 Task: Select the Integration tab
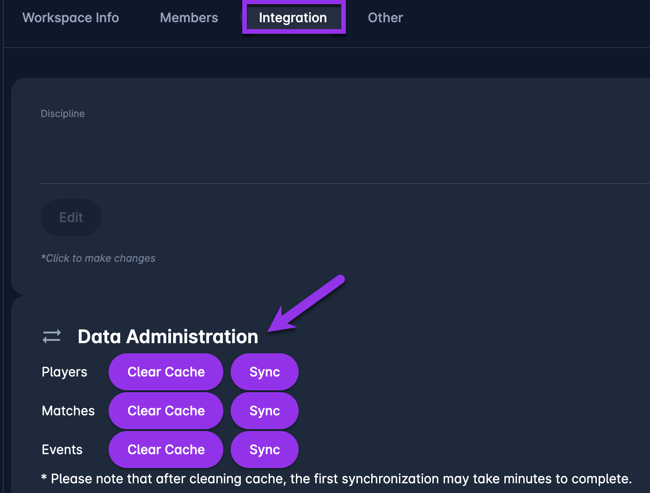293,18
